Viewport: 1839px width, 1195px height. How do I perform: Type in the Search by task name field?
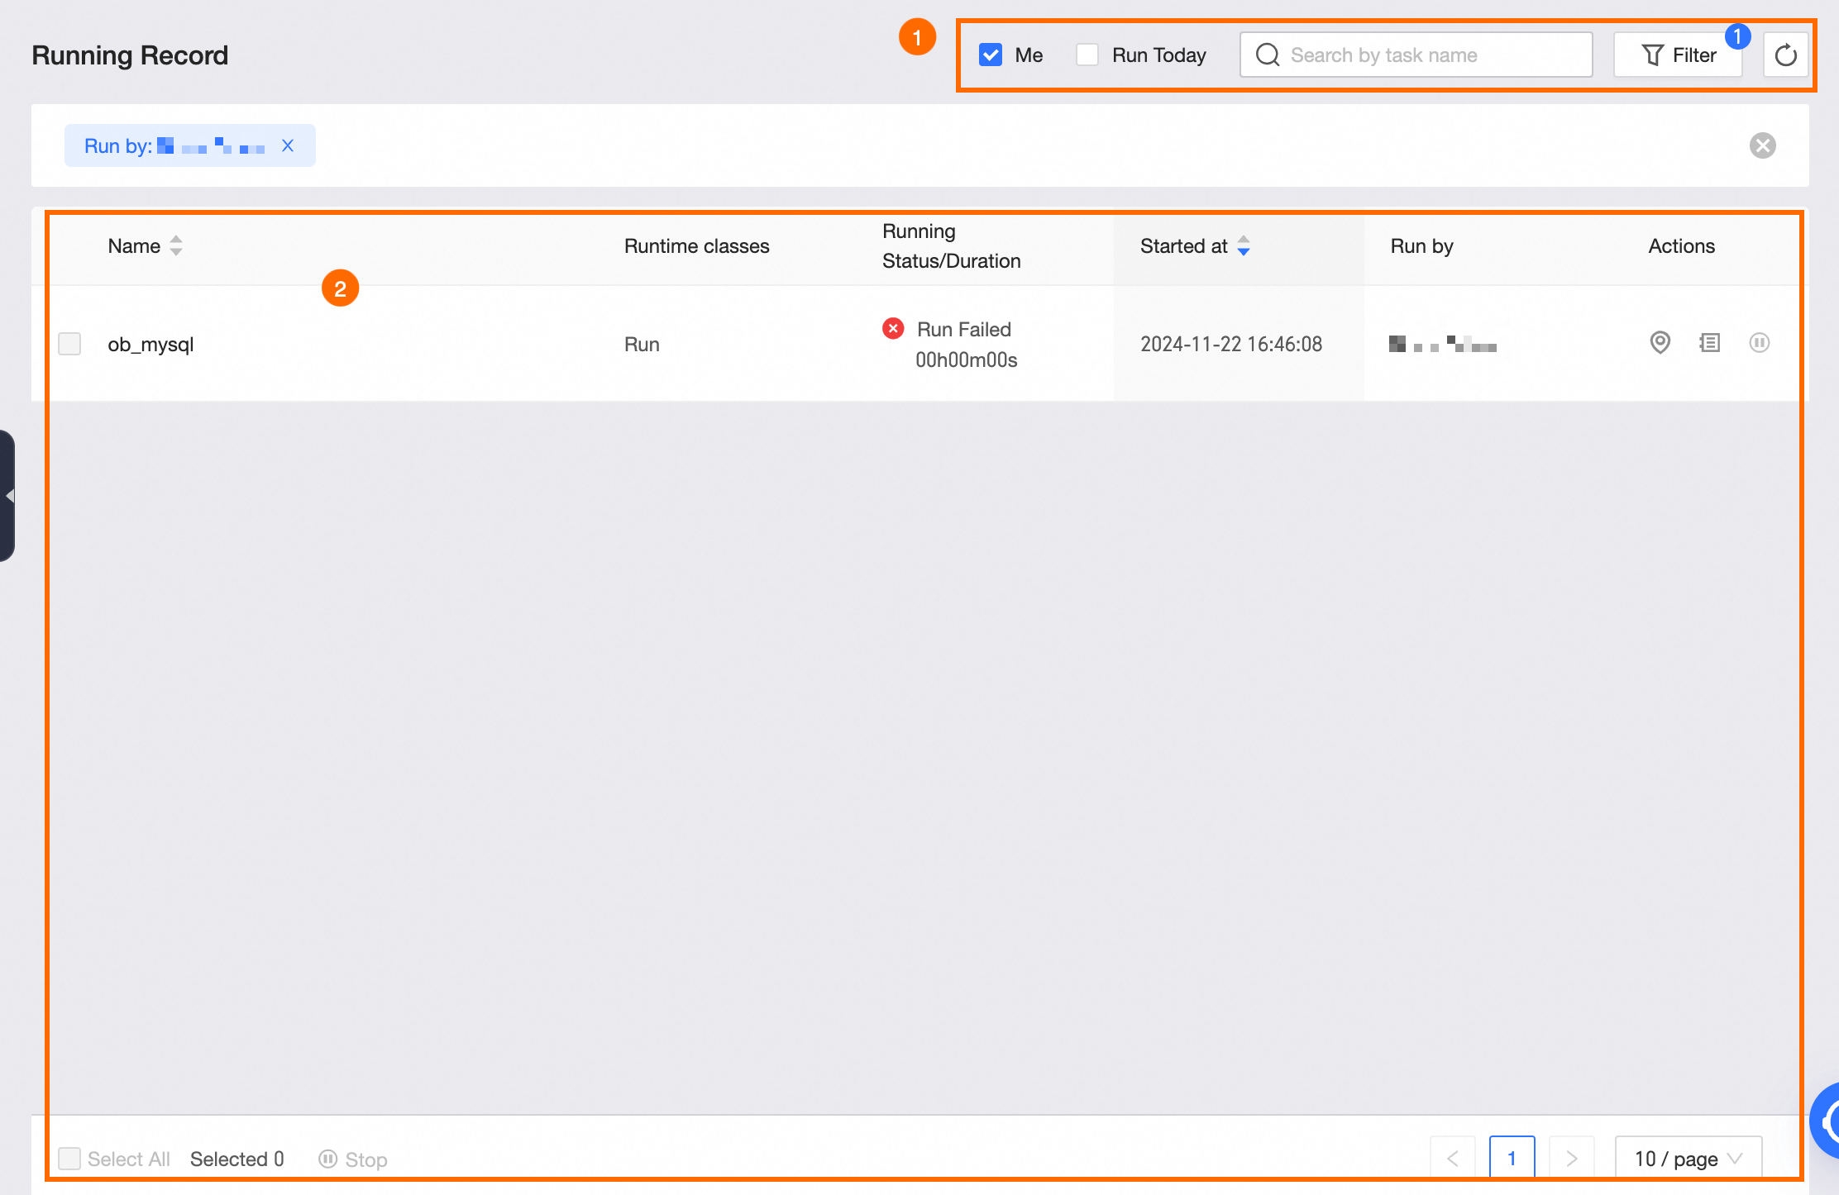coord(1422,55)
